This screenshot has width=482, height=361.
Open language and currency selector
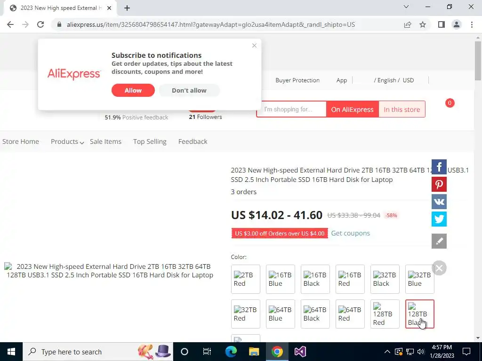pos(394,80)
